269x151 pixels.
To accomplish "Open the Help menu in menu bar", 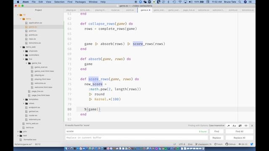I will click(x=103, y=2).
